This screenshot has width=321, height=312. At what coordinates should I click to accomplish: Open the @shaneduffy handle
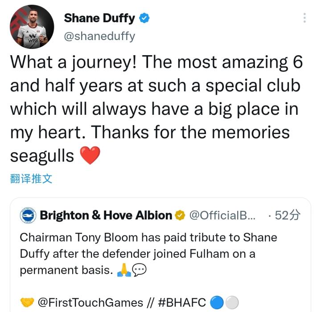click(x=99, y=37)
